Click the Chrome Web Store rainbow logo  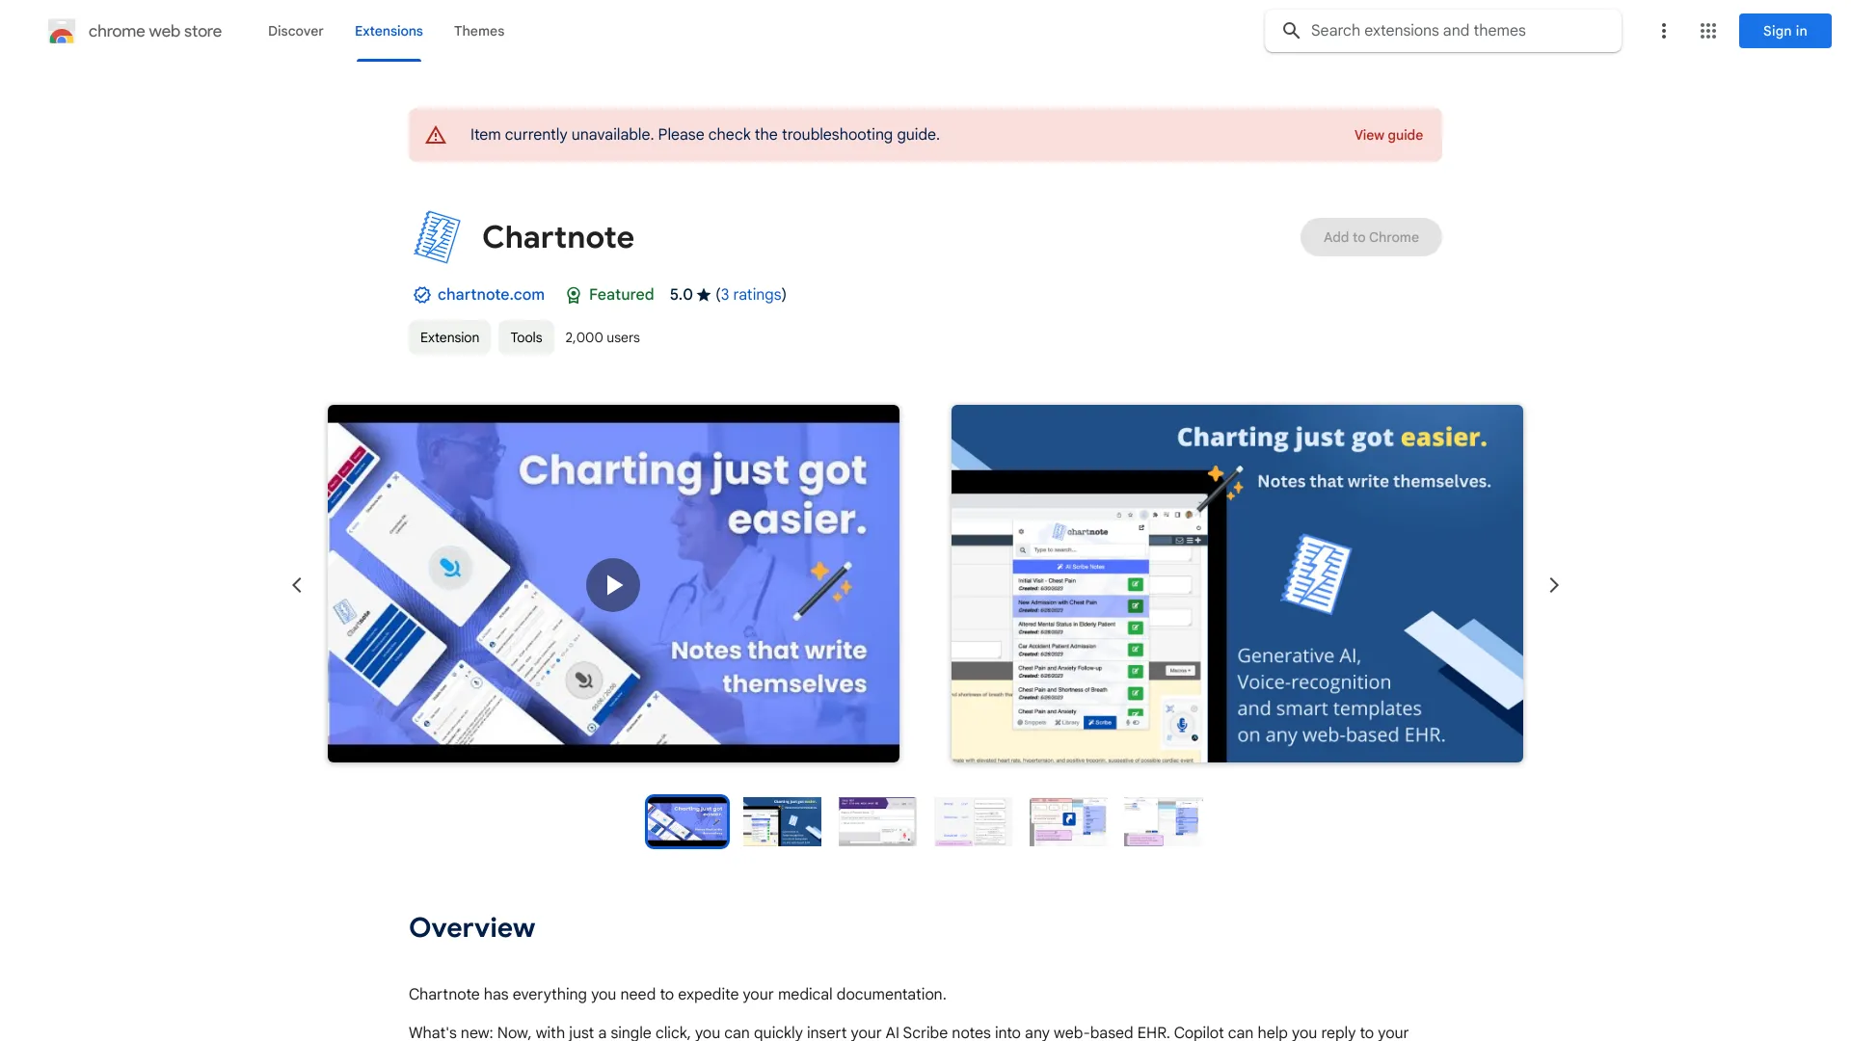(x=60, y=31)
